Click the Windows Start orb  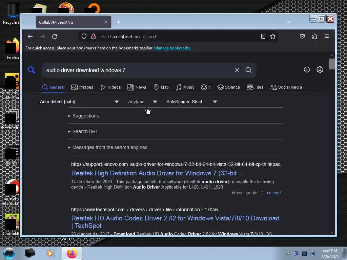point(9,253)
